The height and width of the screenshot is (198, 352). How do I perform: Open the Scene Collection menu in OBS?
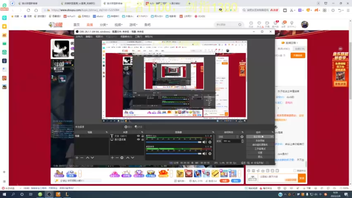pos(126,37)
